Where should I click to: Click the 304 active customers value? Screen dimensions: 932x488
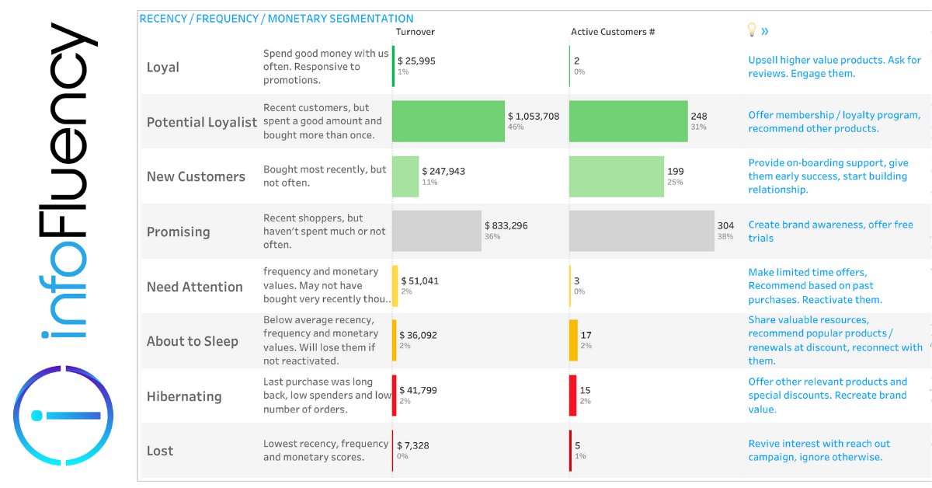[x=725, y=226]
